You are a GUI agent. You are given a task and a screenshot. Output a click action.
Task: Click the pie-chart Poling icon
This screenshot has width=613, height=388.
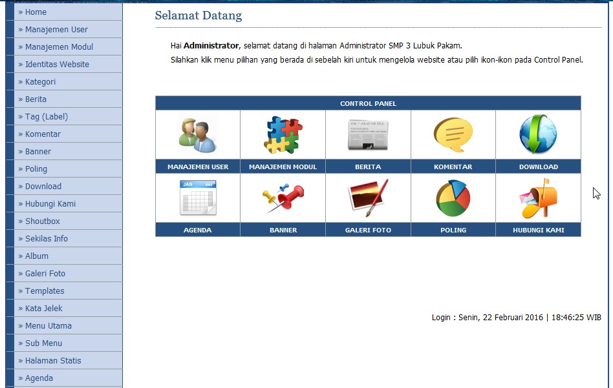(x=453, y=198)
